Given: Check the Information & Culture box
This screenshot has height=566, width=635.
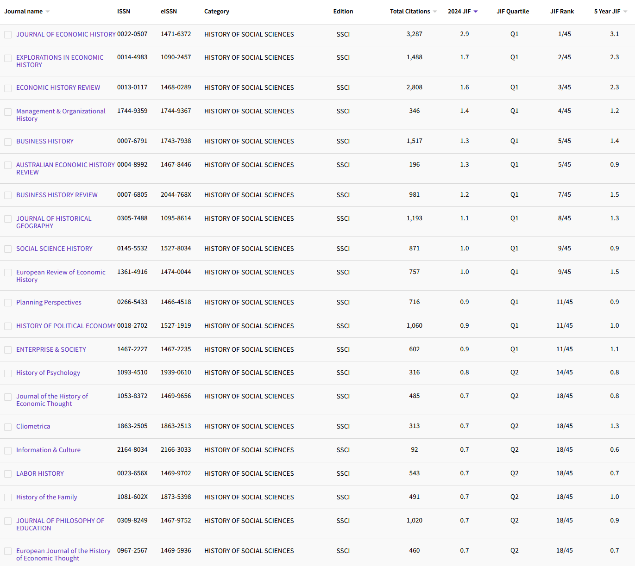Looking at the screenshot, I should [x=8, y=450].
